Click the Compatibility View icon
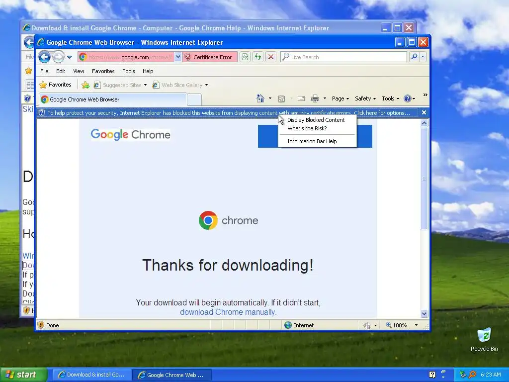Screen dimensions: 509x382 point(245,57)
